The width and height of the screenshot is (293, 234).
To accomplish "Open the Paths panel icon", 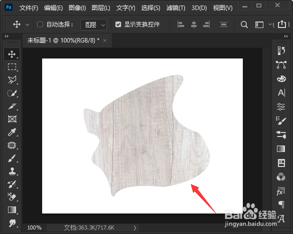I will 281,64.
